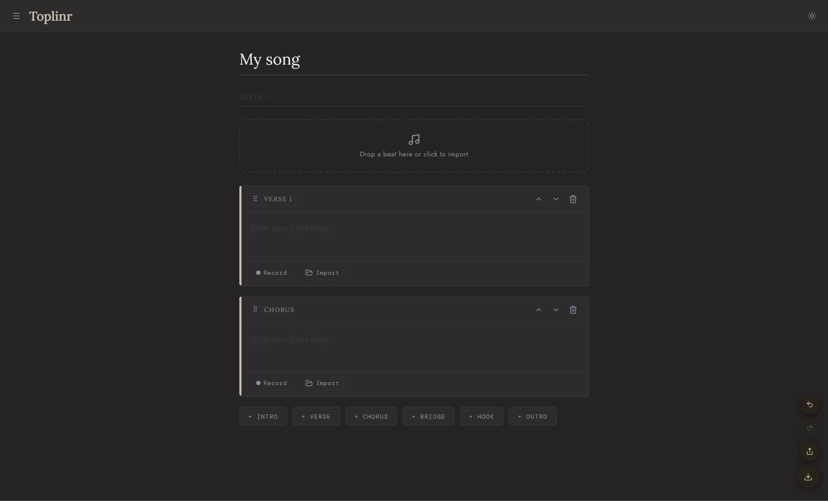Click the Chorus lyrics text area
Viewport: 828px width, 501px height.
(414, 347)
